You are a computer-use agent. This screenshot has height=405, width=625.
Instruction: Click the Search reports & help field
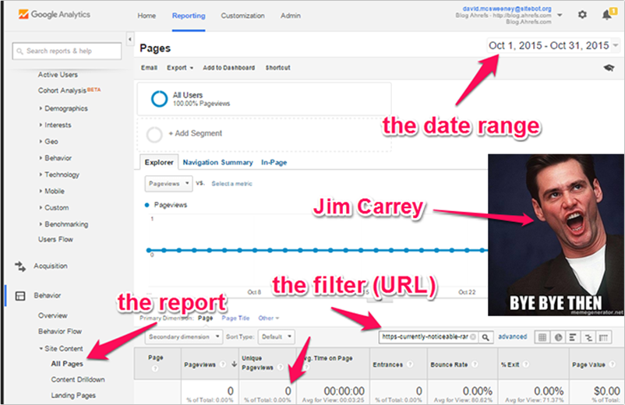click(68, 51)
